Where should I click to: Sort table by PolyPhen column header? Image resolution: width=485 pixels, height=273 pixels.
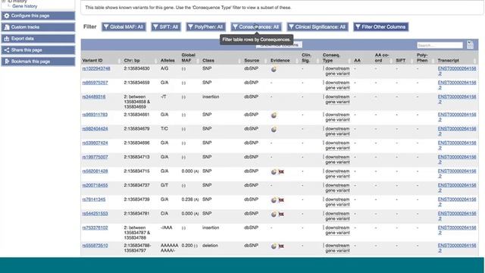click(x=422, y=58)
